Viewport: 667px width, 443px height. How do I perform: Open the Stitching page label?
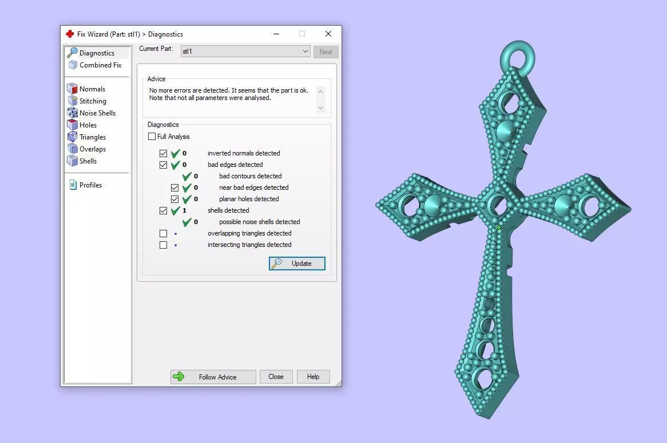(93, 101)
